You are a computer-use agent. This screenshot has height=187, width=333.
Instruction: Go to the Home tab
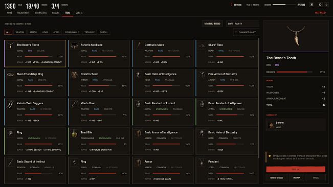point(9,13)
